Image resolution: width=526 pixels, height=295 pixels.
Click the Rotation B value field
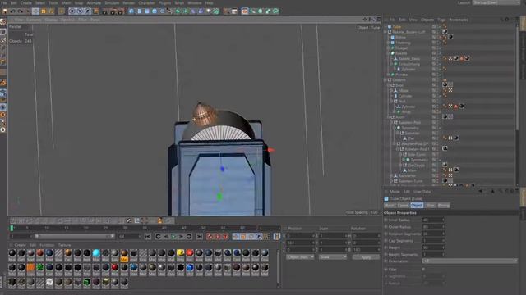[x=366, y=250]
